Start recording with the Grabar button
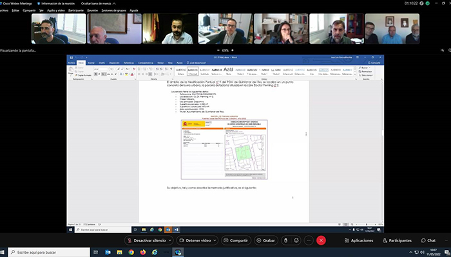Screen dimensions: 451x257 (x=265, y=240)
